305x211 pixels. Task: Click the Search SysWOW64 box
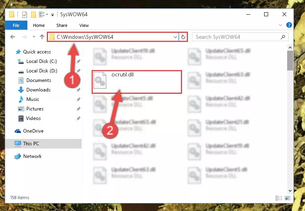tap(240, 37)
